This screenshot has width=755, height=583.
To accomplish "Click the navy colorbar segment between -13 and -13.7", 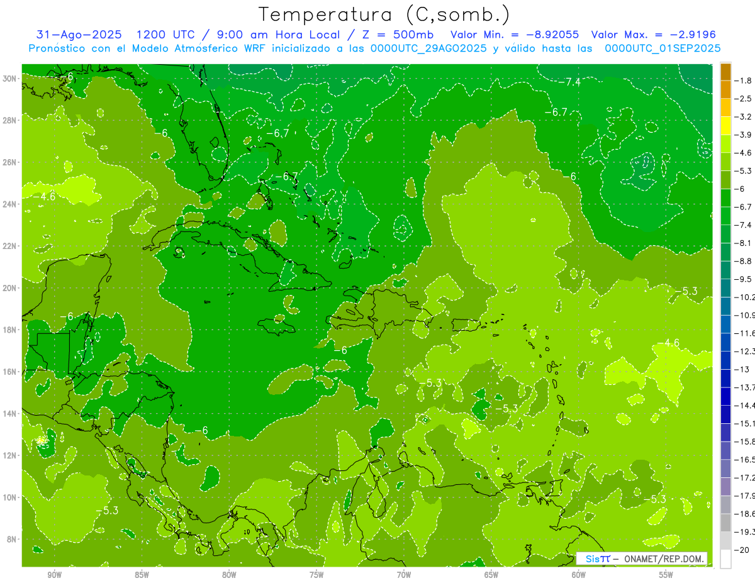I will pos(725,378).
